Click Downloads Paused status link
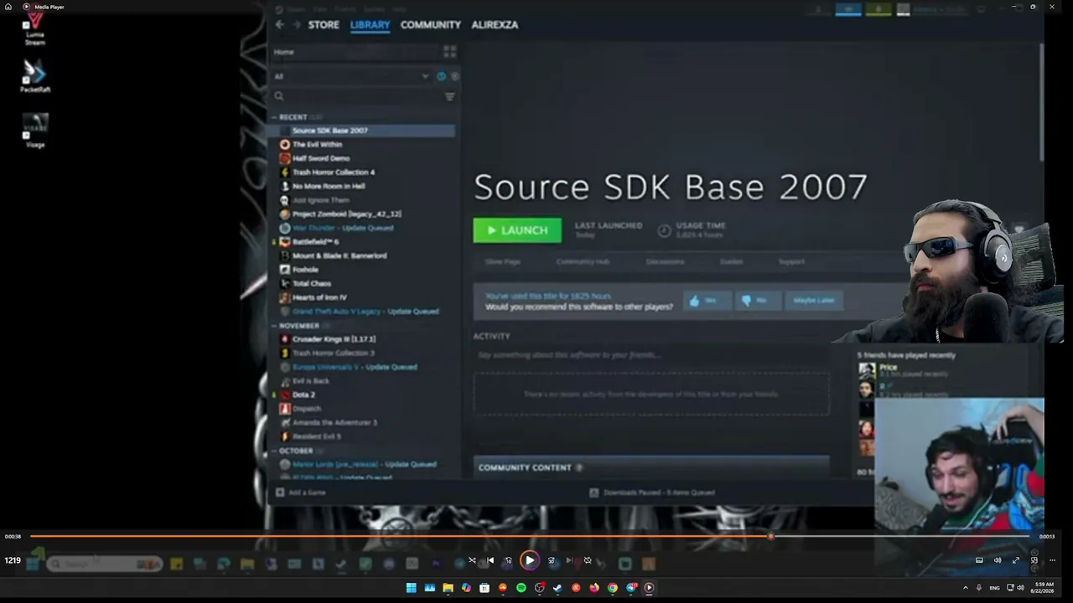 point(659,492)
